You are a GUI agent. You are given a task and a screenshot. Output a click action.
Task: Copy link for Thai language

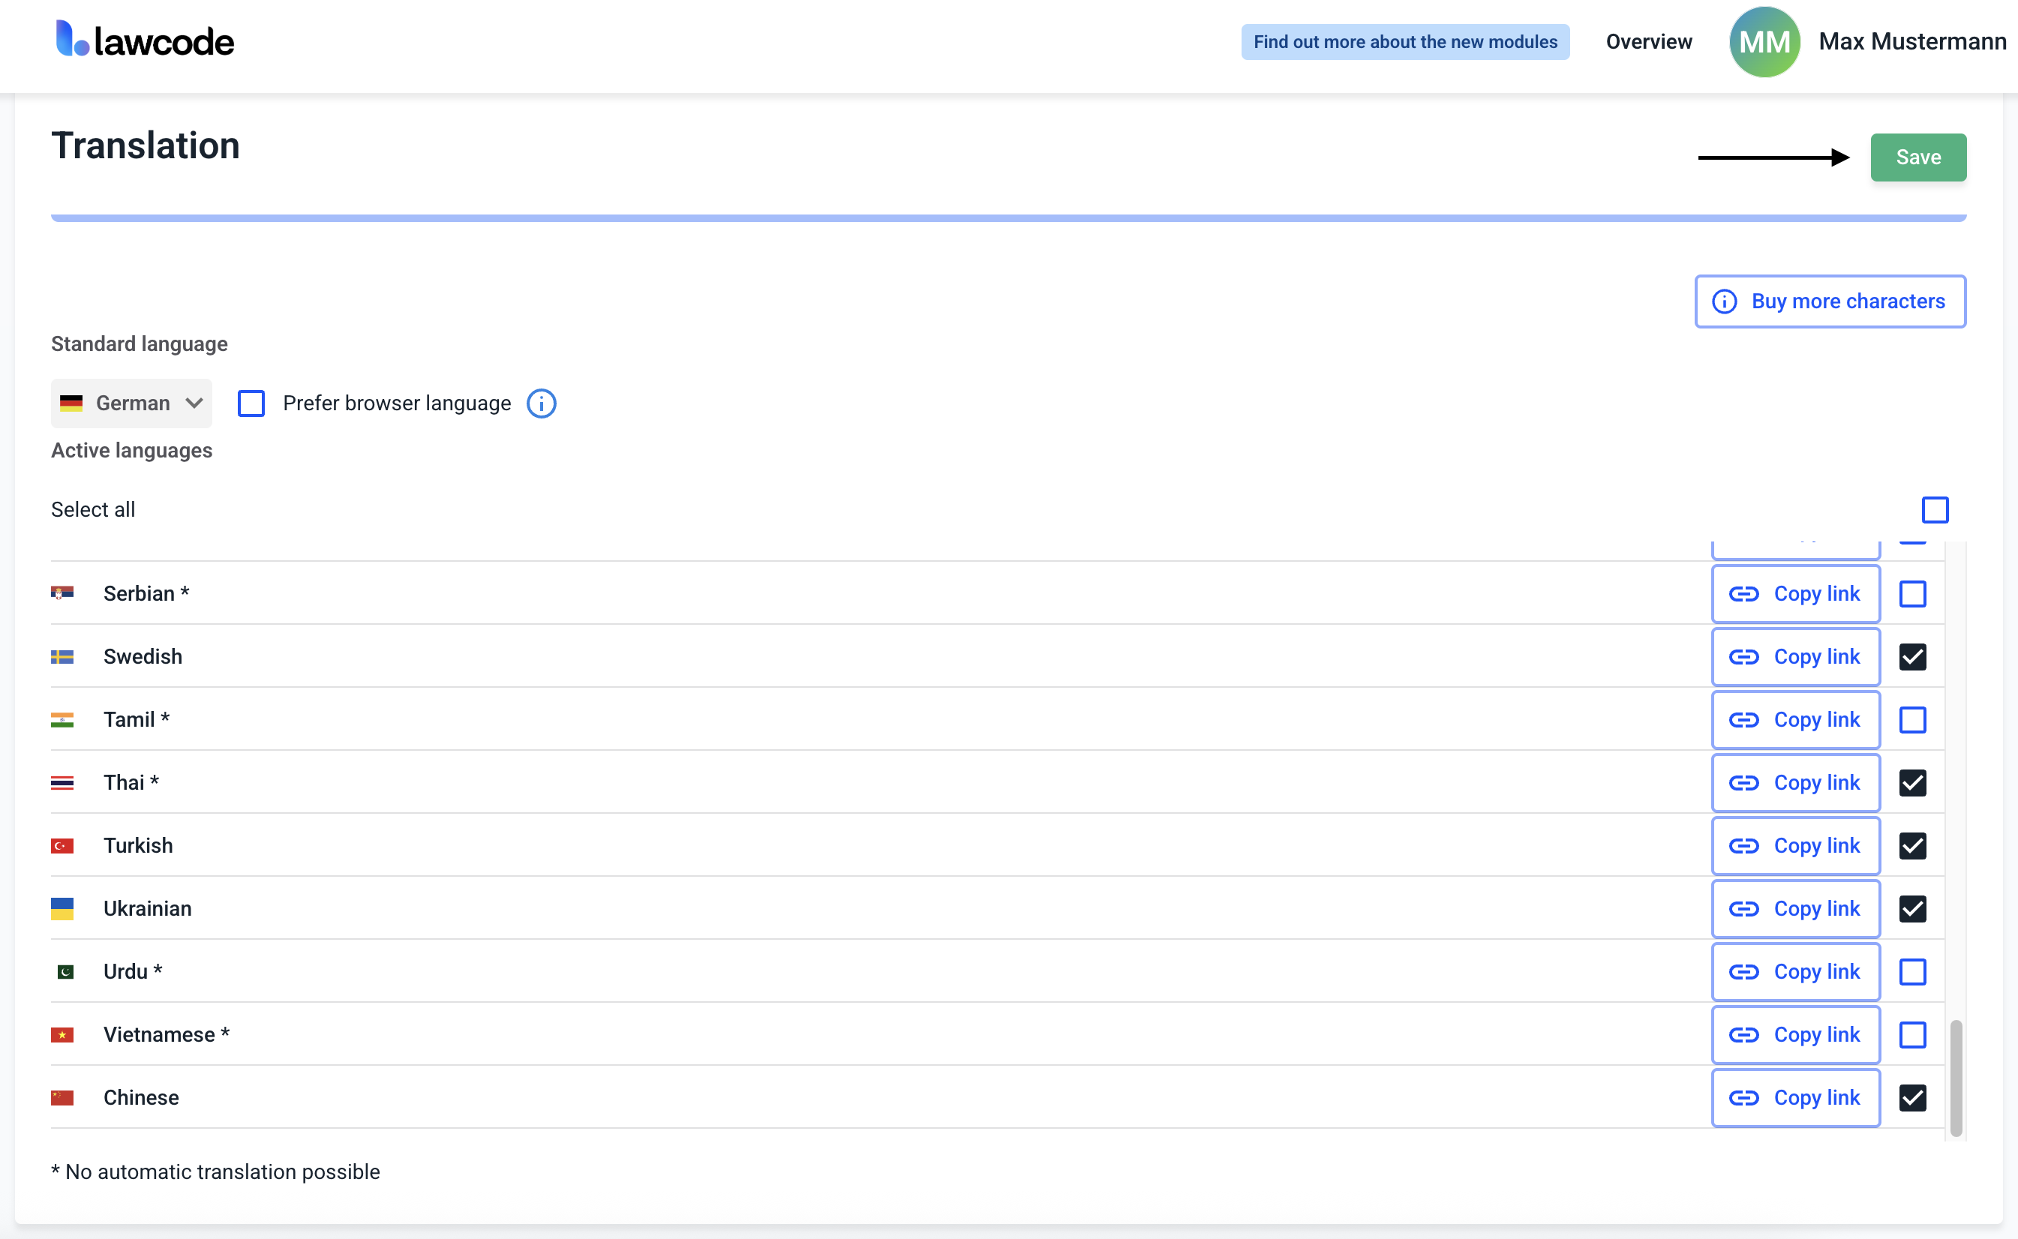coord(1795,782)
